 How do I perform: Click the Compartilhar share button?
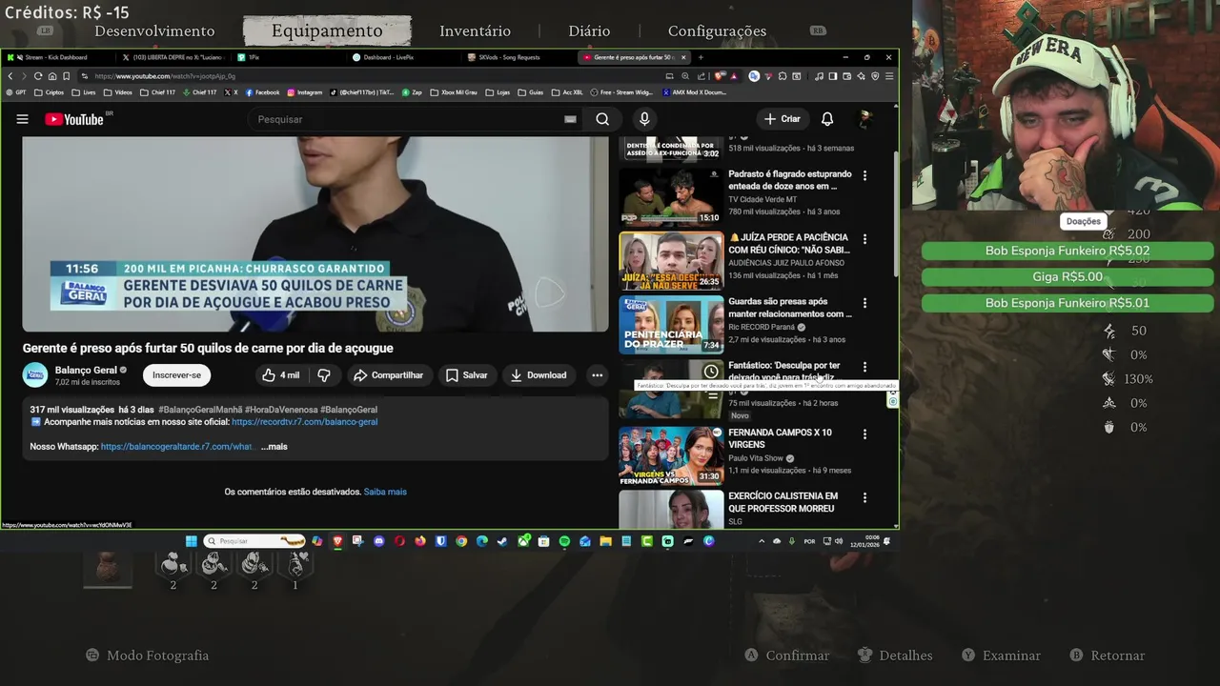[388, 375]
